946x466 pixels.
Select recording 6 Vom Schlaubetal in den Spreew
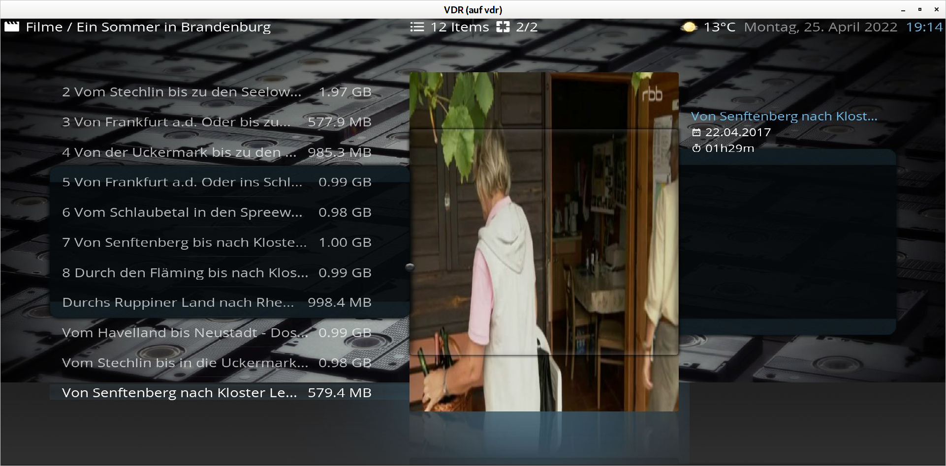coord(217,212)
